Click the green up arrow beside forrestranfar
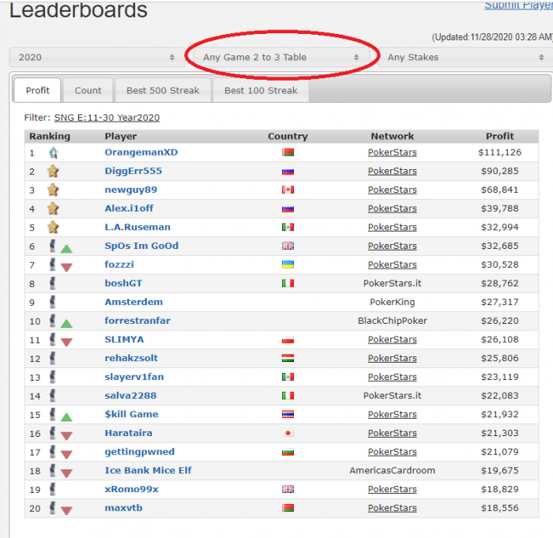Screen dimensions: 553x538 (66, 323)
